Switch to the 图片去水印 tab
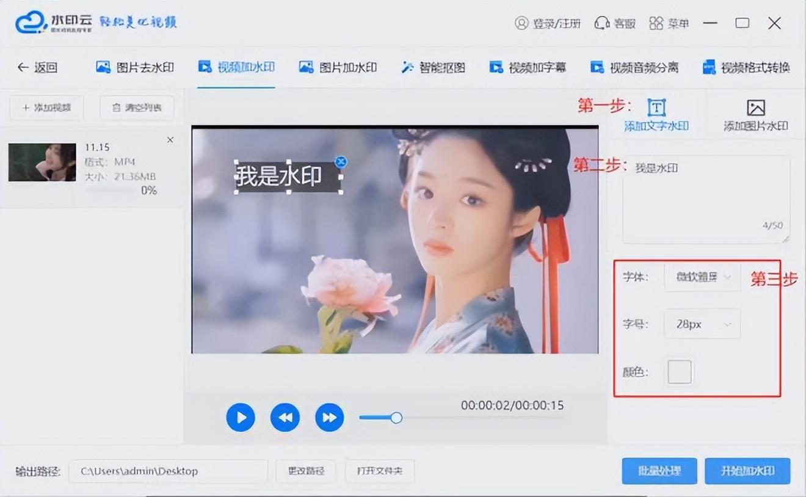Image resolution: width=806 pixels, height=497 pixels. [x=136, y=67]
